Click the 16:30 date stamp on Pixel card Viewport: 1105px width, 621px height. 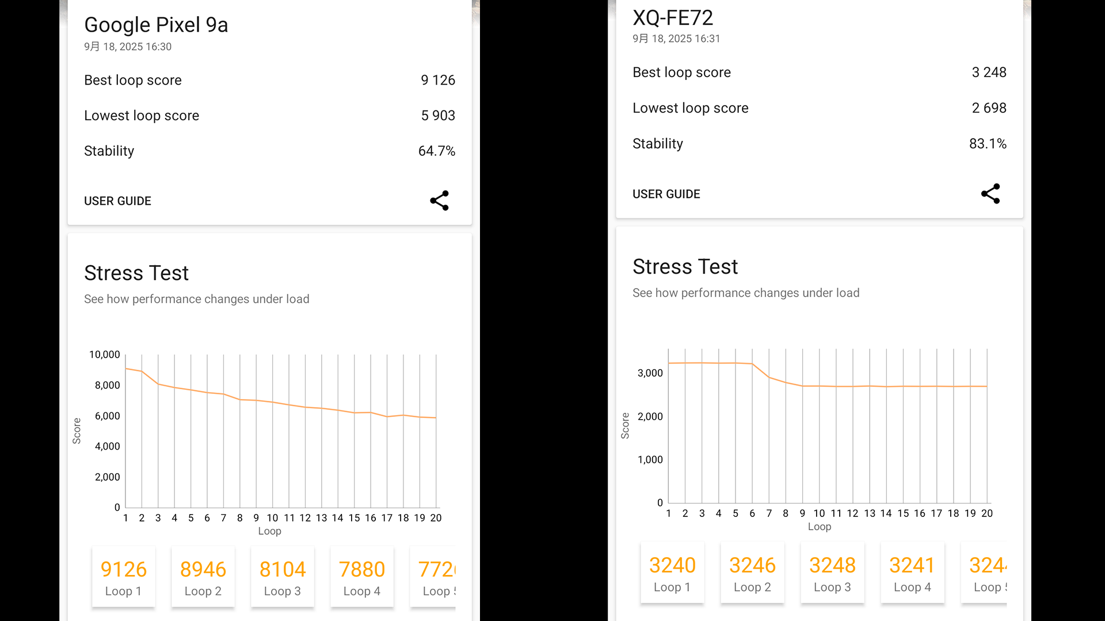click(x=128, y=47)
